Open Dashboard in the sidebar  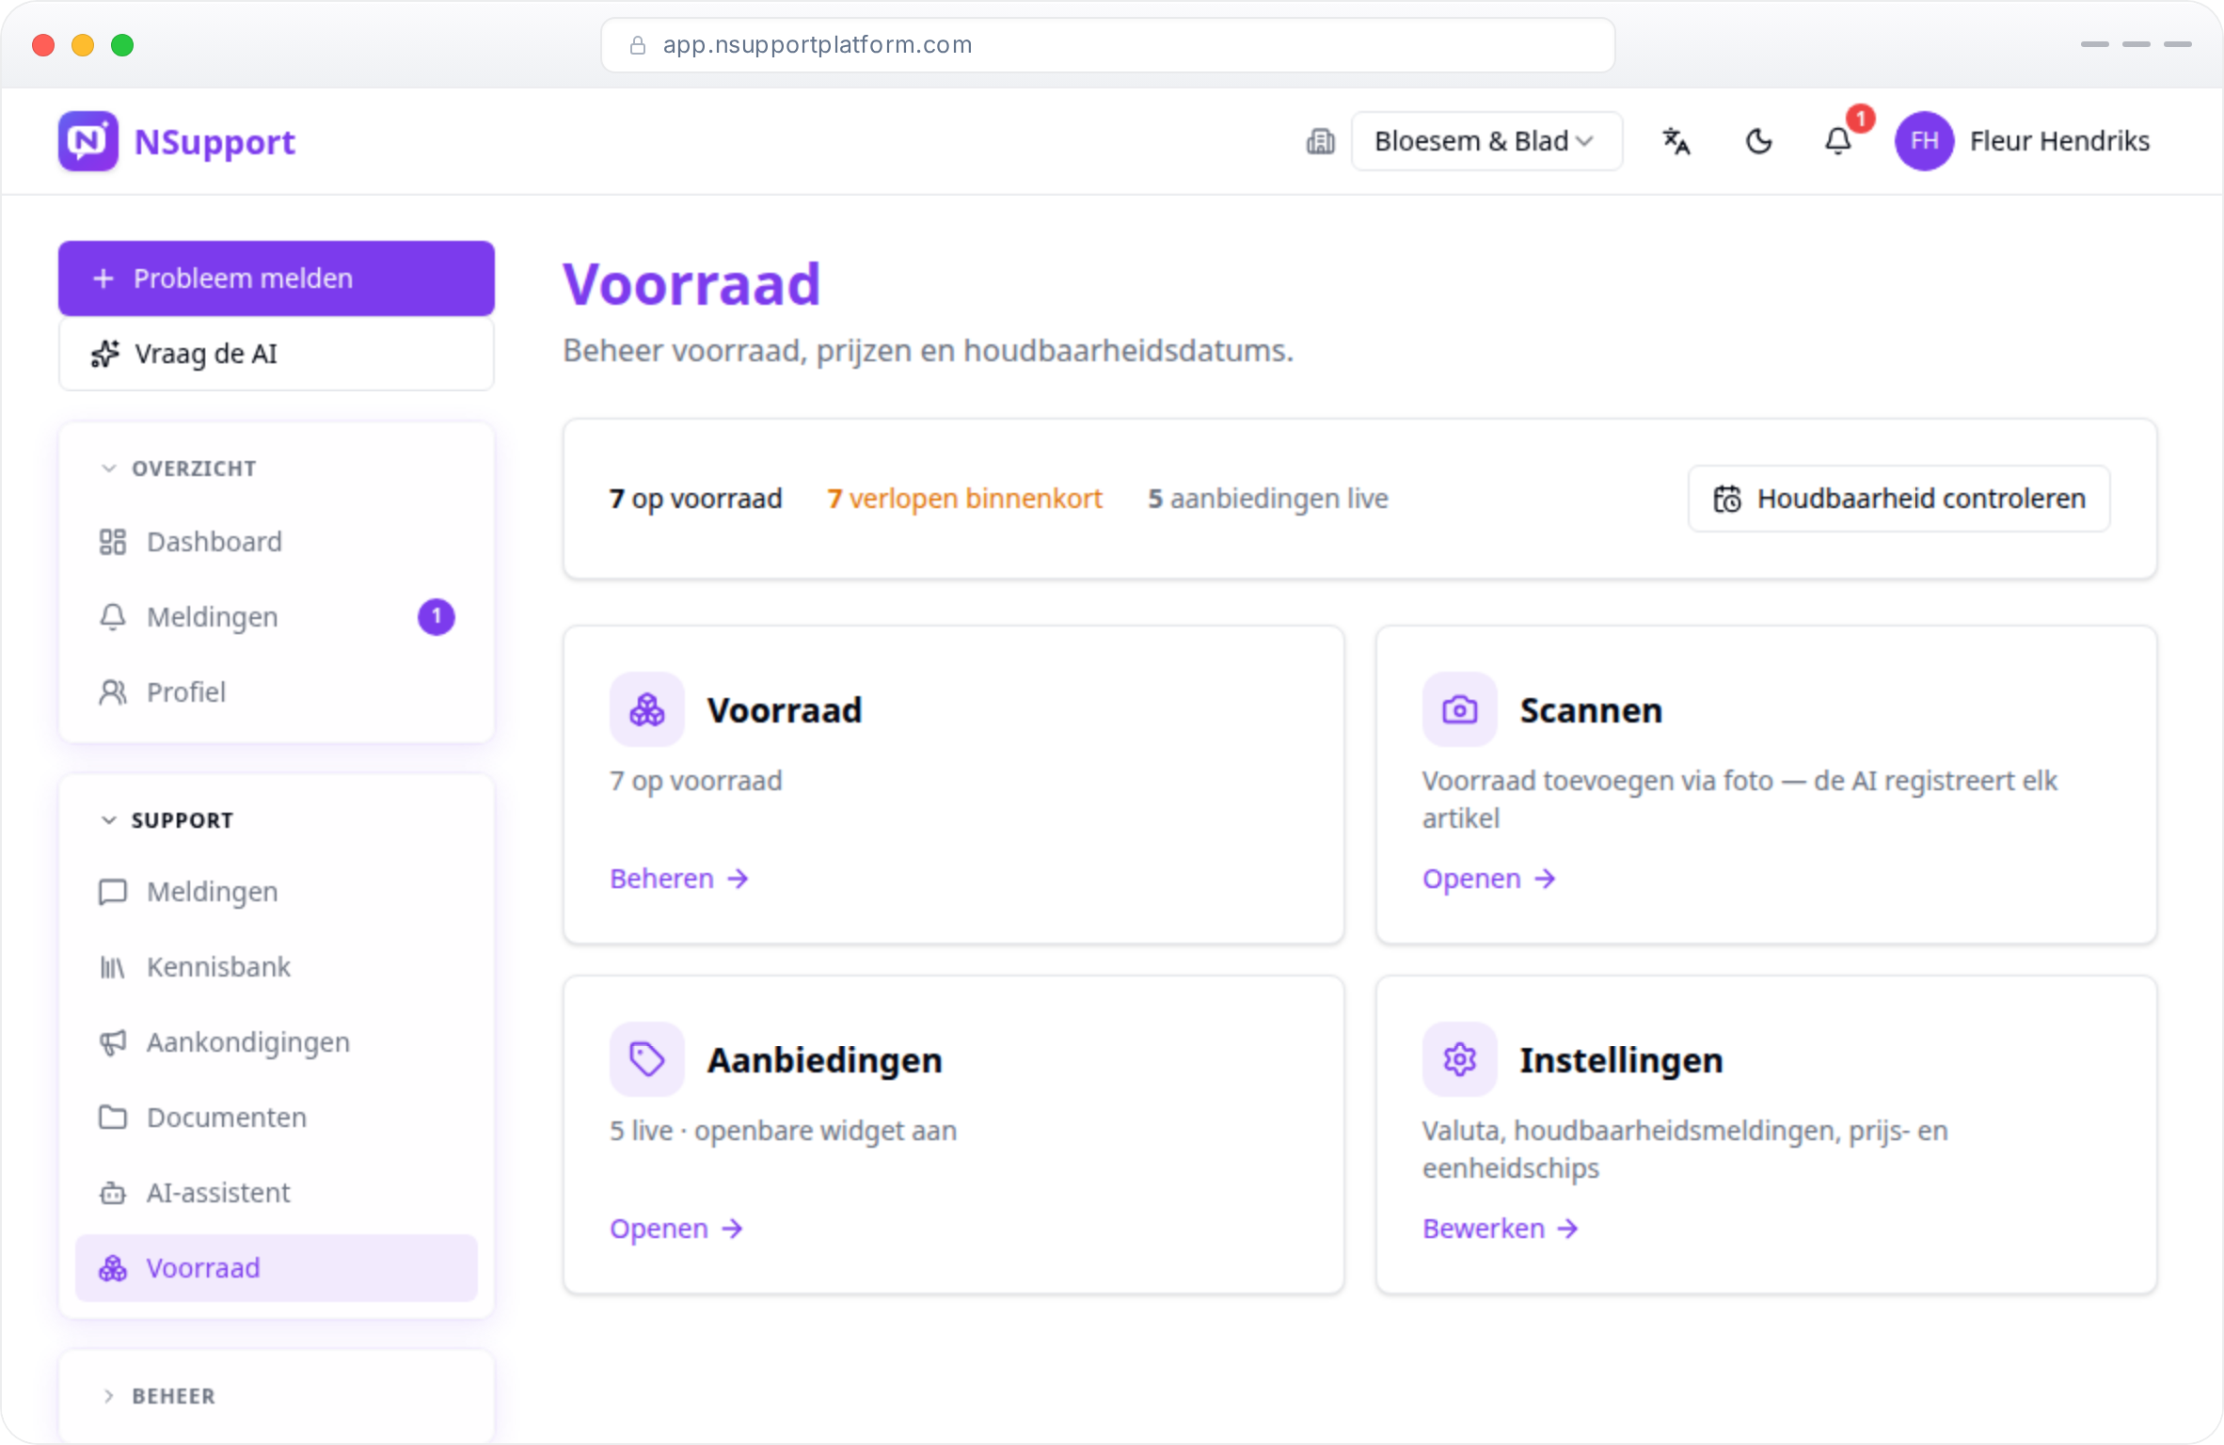coord(277,542)
